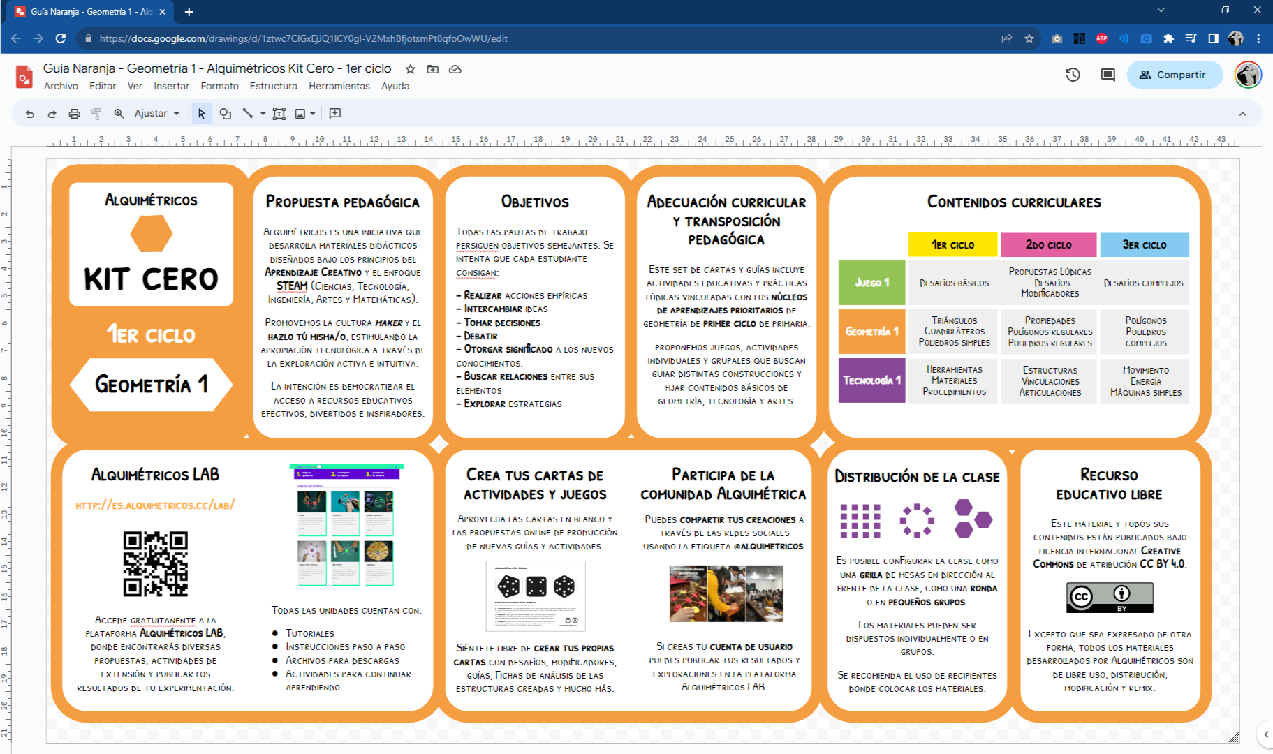This screenshot has width=1273, height=754.
Task: Go back to the previous page
Action: tap(16, 38)
